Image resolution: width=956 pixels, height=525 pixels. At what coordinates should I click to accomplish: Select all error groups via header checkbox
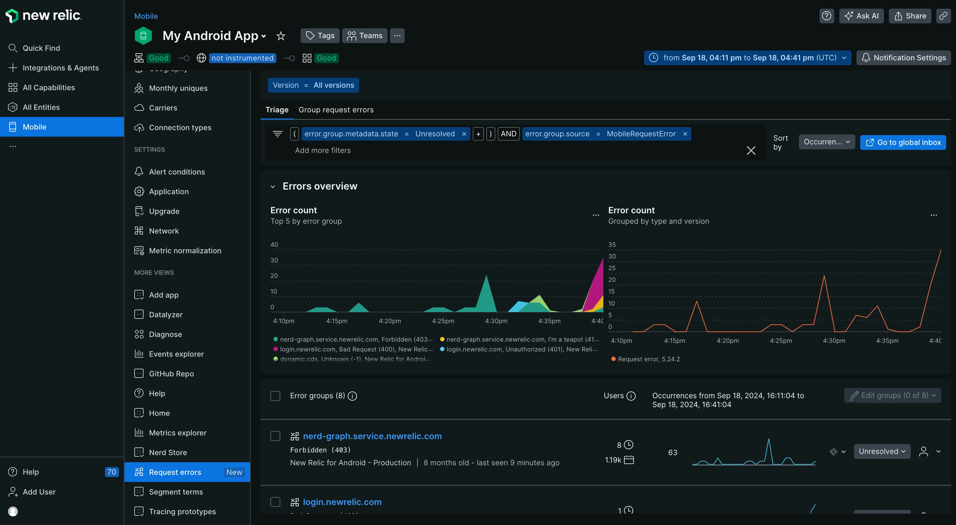[275, 396]
